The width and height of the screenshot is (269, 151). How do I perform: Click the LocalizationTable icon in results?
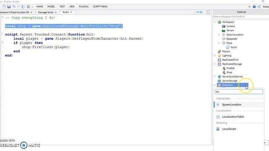click(x=218, y=117)
